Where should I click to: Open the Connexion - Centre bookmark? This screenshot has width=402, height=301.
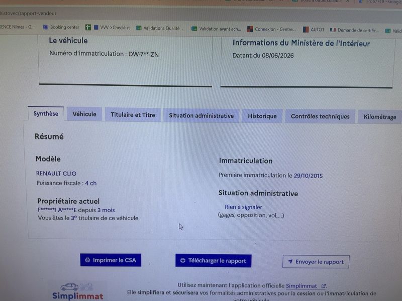[271, 29]
